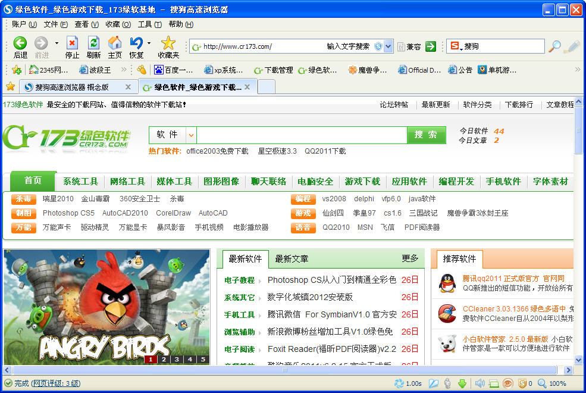
Task: Click the 更多 link in latest software panel
Action: 409,258
